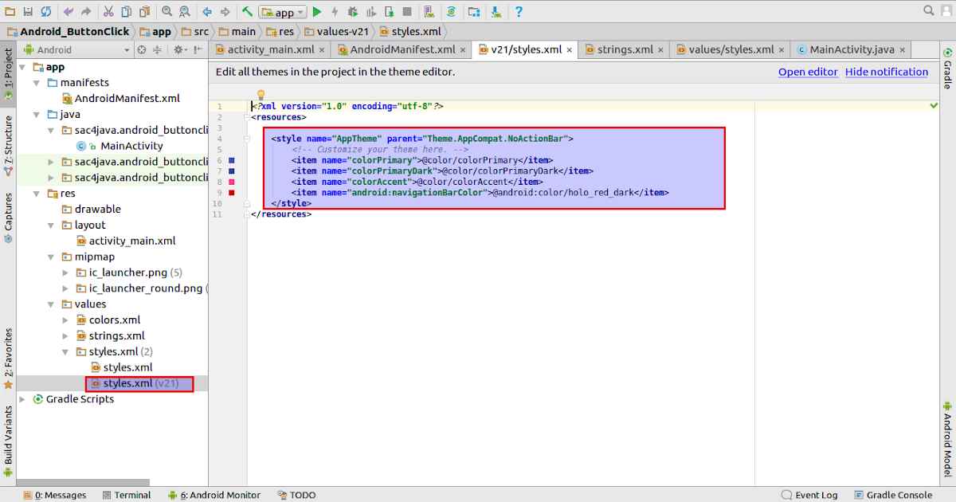
Task: Click the Open editor link
Action: pos(808,72)
